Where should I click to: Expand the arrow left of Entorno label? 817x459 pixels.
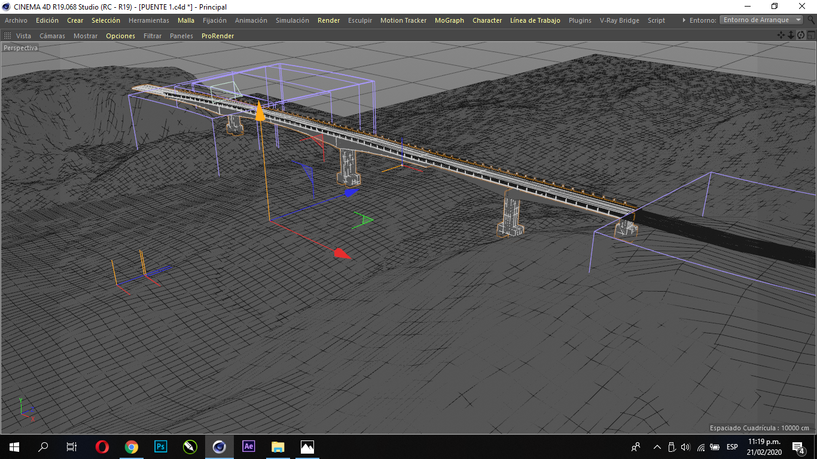[684, 20]
